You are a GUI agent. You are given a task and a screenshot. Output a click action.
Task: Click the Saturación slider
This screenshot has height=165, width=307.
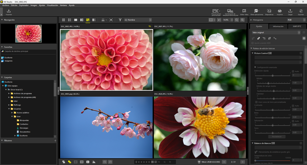click(x=273, y=125)
